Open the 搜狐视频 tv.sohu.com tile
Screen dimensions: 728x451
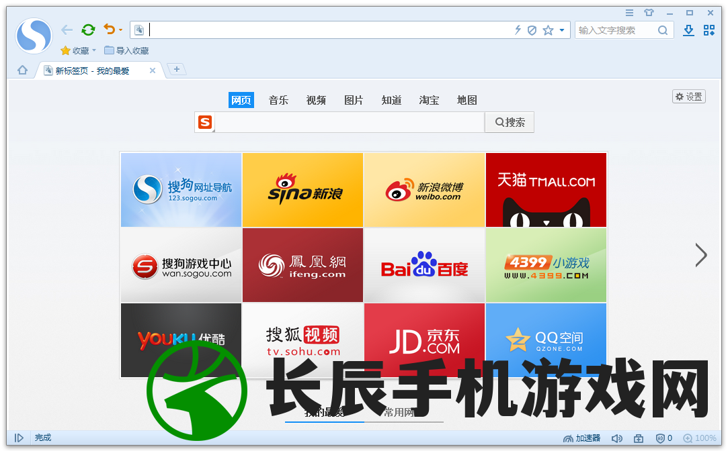[302, 340]
